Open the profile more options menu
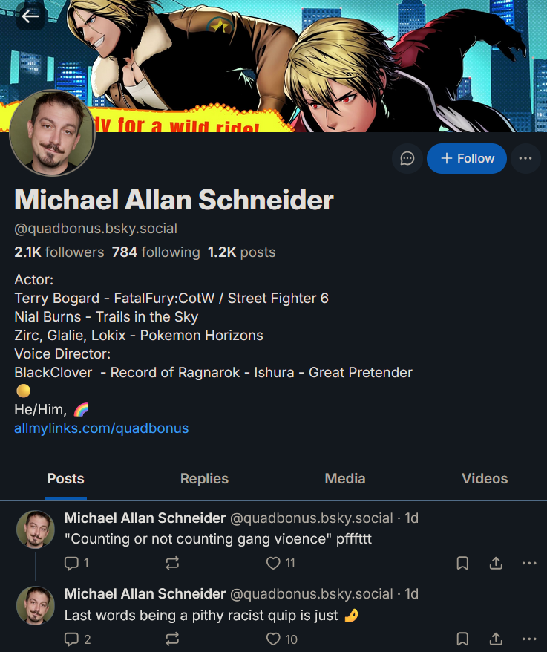The height and width of the screenshot is (652, 547). pyautogui.click(x=525, y=158)
